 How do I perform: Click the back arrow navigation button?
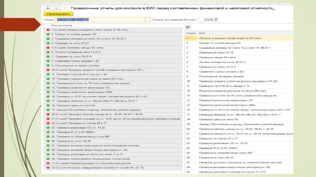click(48, 8)
